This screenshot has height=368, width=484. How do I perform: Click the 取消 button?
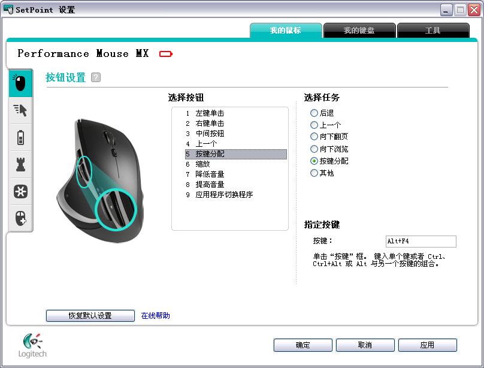coord(365,345)
